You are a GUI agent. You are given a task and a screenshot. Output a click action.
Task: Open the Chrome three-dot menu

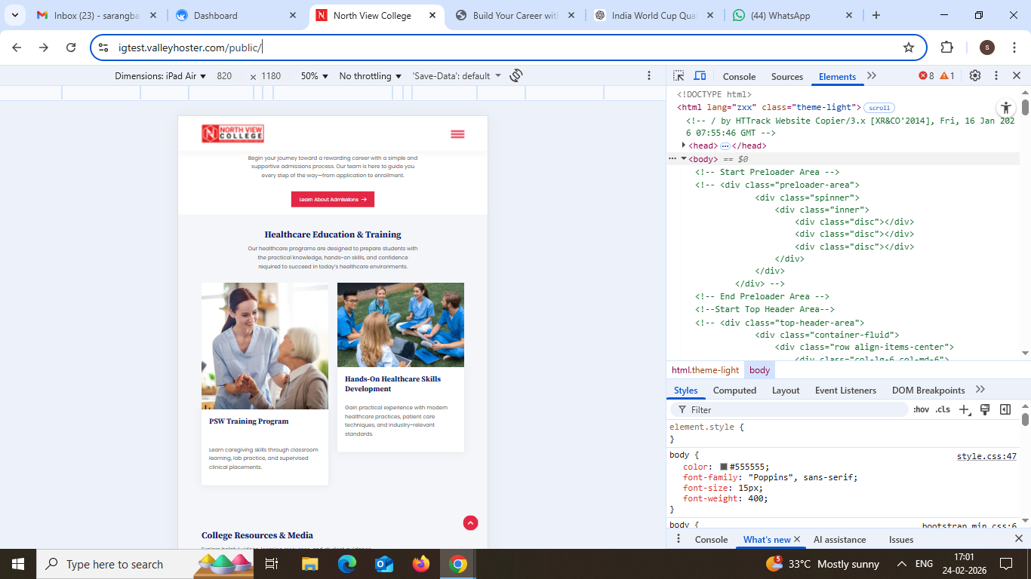pos(1016,47)
